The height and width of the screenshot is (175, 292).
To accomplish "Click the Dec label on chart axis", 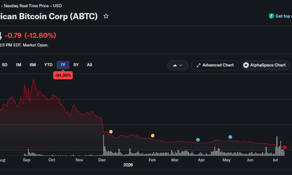I will (102, 160).
